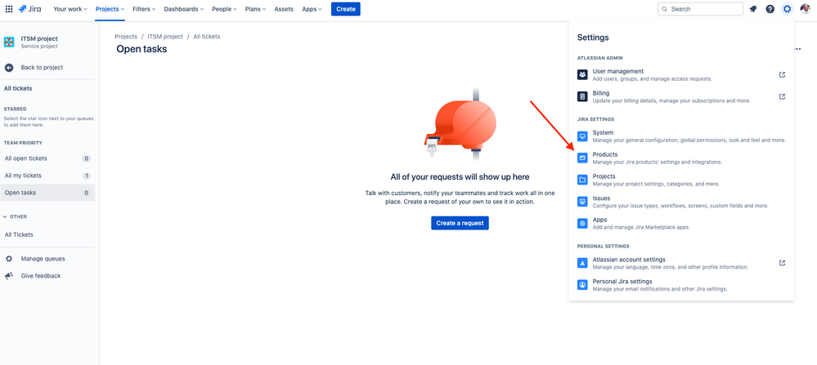Screen dimensions: 817x365
Task: Click the search magnifier icon
Action: tap(664, 9)
